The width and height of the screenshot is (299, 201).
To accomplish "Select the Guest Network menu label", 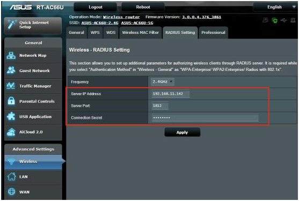I will (x=34, y=70).
